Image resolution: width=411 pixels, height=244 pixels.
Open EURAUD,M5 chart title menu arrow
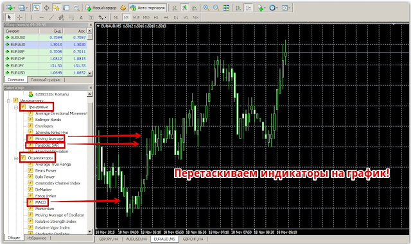[98, 26]
